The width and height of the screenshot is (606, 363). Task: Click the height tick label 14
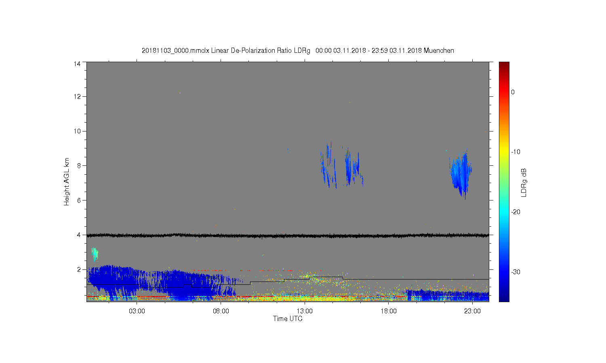pyautogui.click(x=77, y=64)
